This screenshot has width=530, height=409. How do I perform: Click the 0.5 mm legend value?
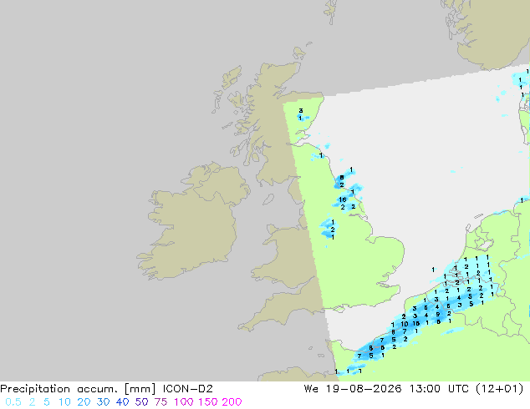click(13, 402)
